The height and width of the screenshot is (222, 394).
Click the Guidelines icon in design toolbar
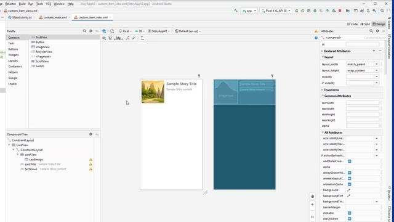click(142, 38)
